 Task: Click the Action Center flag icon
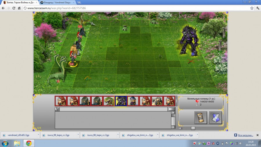(x=227, y=143)
